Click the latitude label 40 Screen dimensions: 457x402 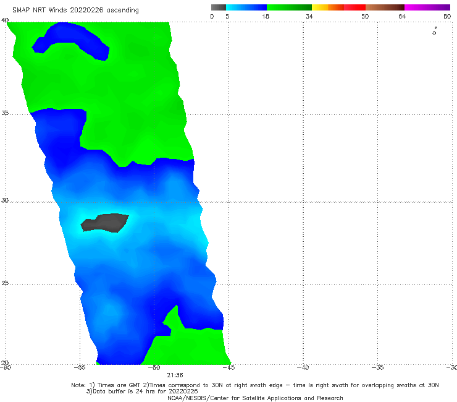(5, 20)
